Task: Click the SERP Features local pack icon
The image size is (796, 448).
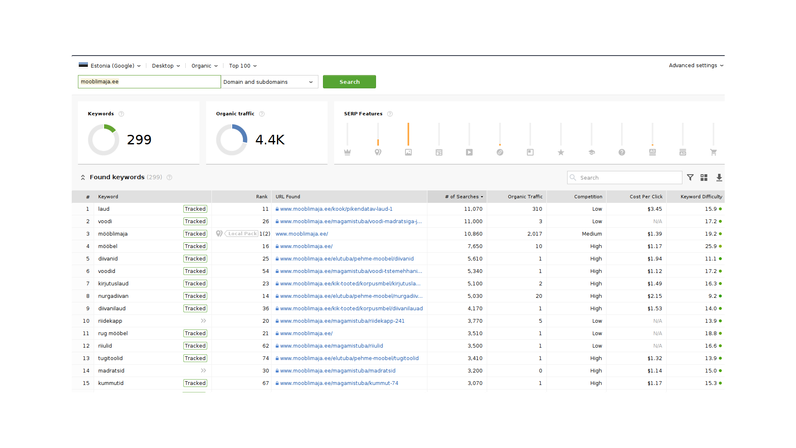Action: coord(378,153)
